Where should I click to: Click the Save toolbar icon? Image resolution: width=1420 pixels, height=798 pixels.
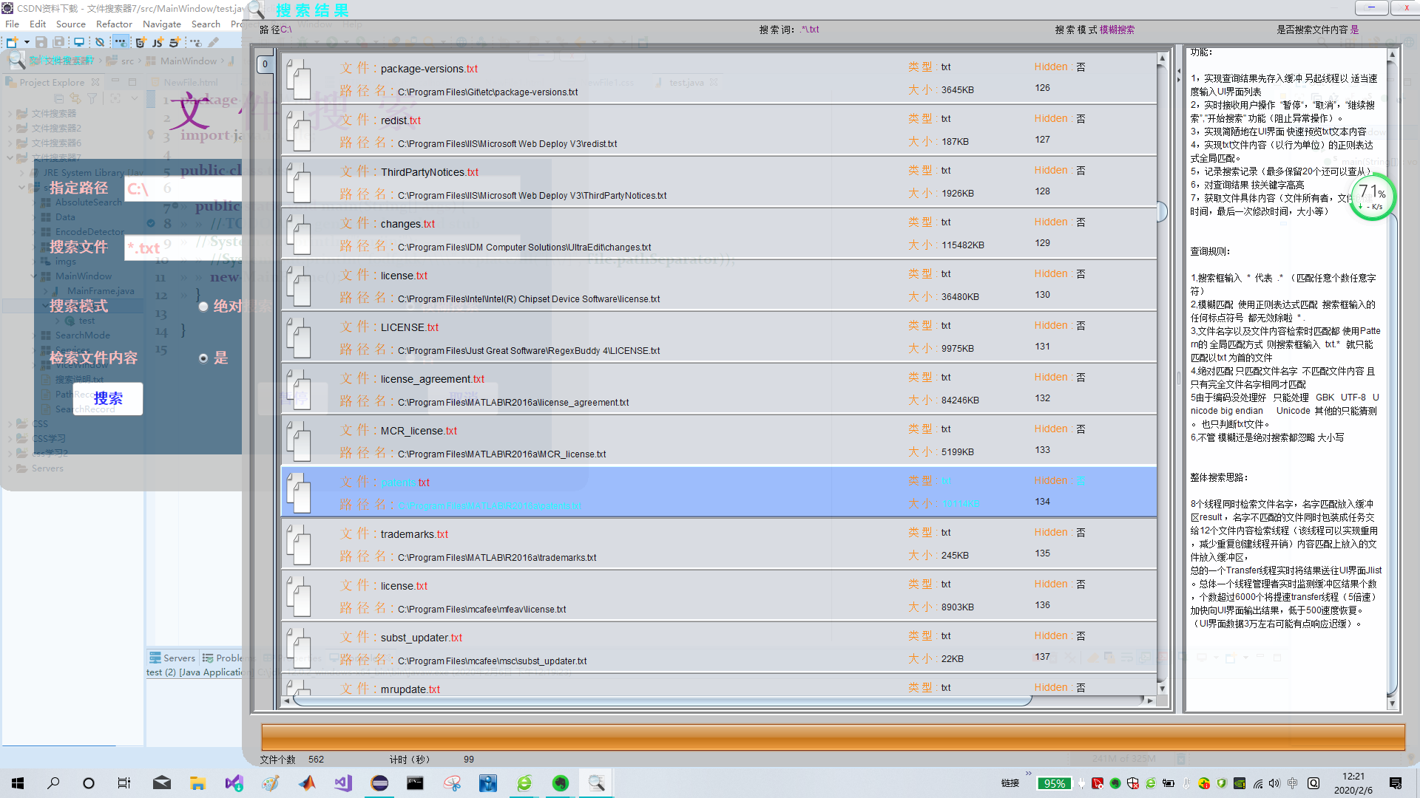[x=41, y=42]
